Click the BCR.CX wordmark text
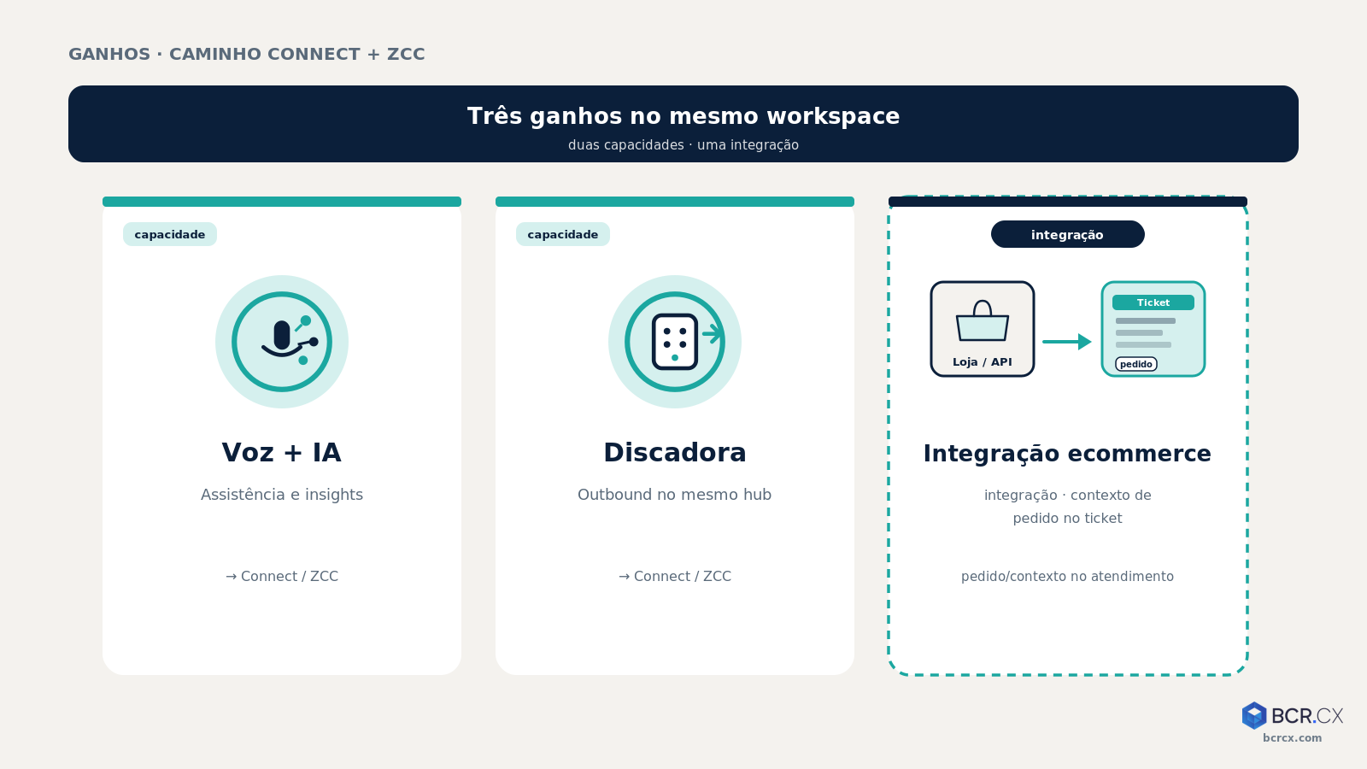The image size is (1367, 769). (1307, 715)
